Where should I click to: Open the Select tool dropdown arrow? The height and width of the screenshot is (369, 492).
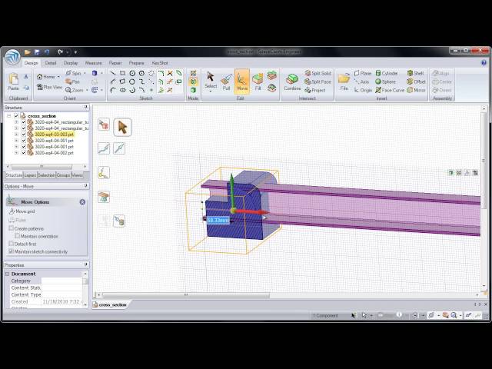click(211, 91)
